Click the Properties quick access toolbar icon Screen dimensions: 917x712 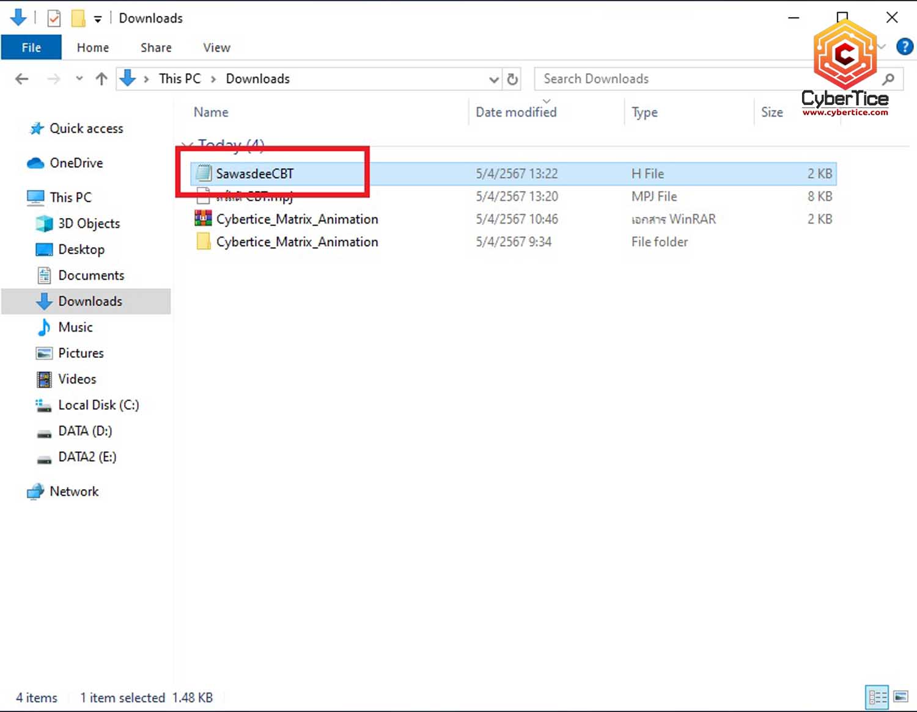(x=54, y=18)
